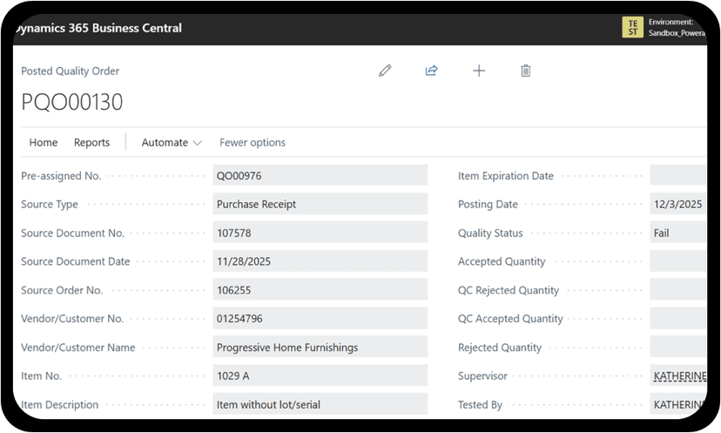721x433 pixels.
Task: Open the Reports menu tab
Action: tap(92, 142)
